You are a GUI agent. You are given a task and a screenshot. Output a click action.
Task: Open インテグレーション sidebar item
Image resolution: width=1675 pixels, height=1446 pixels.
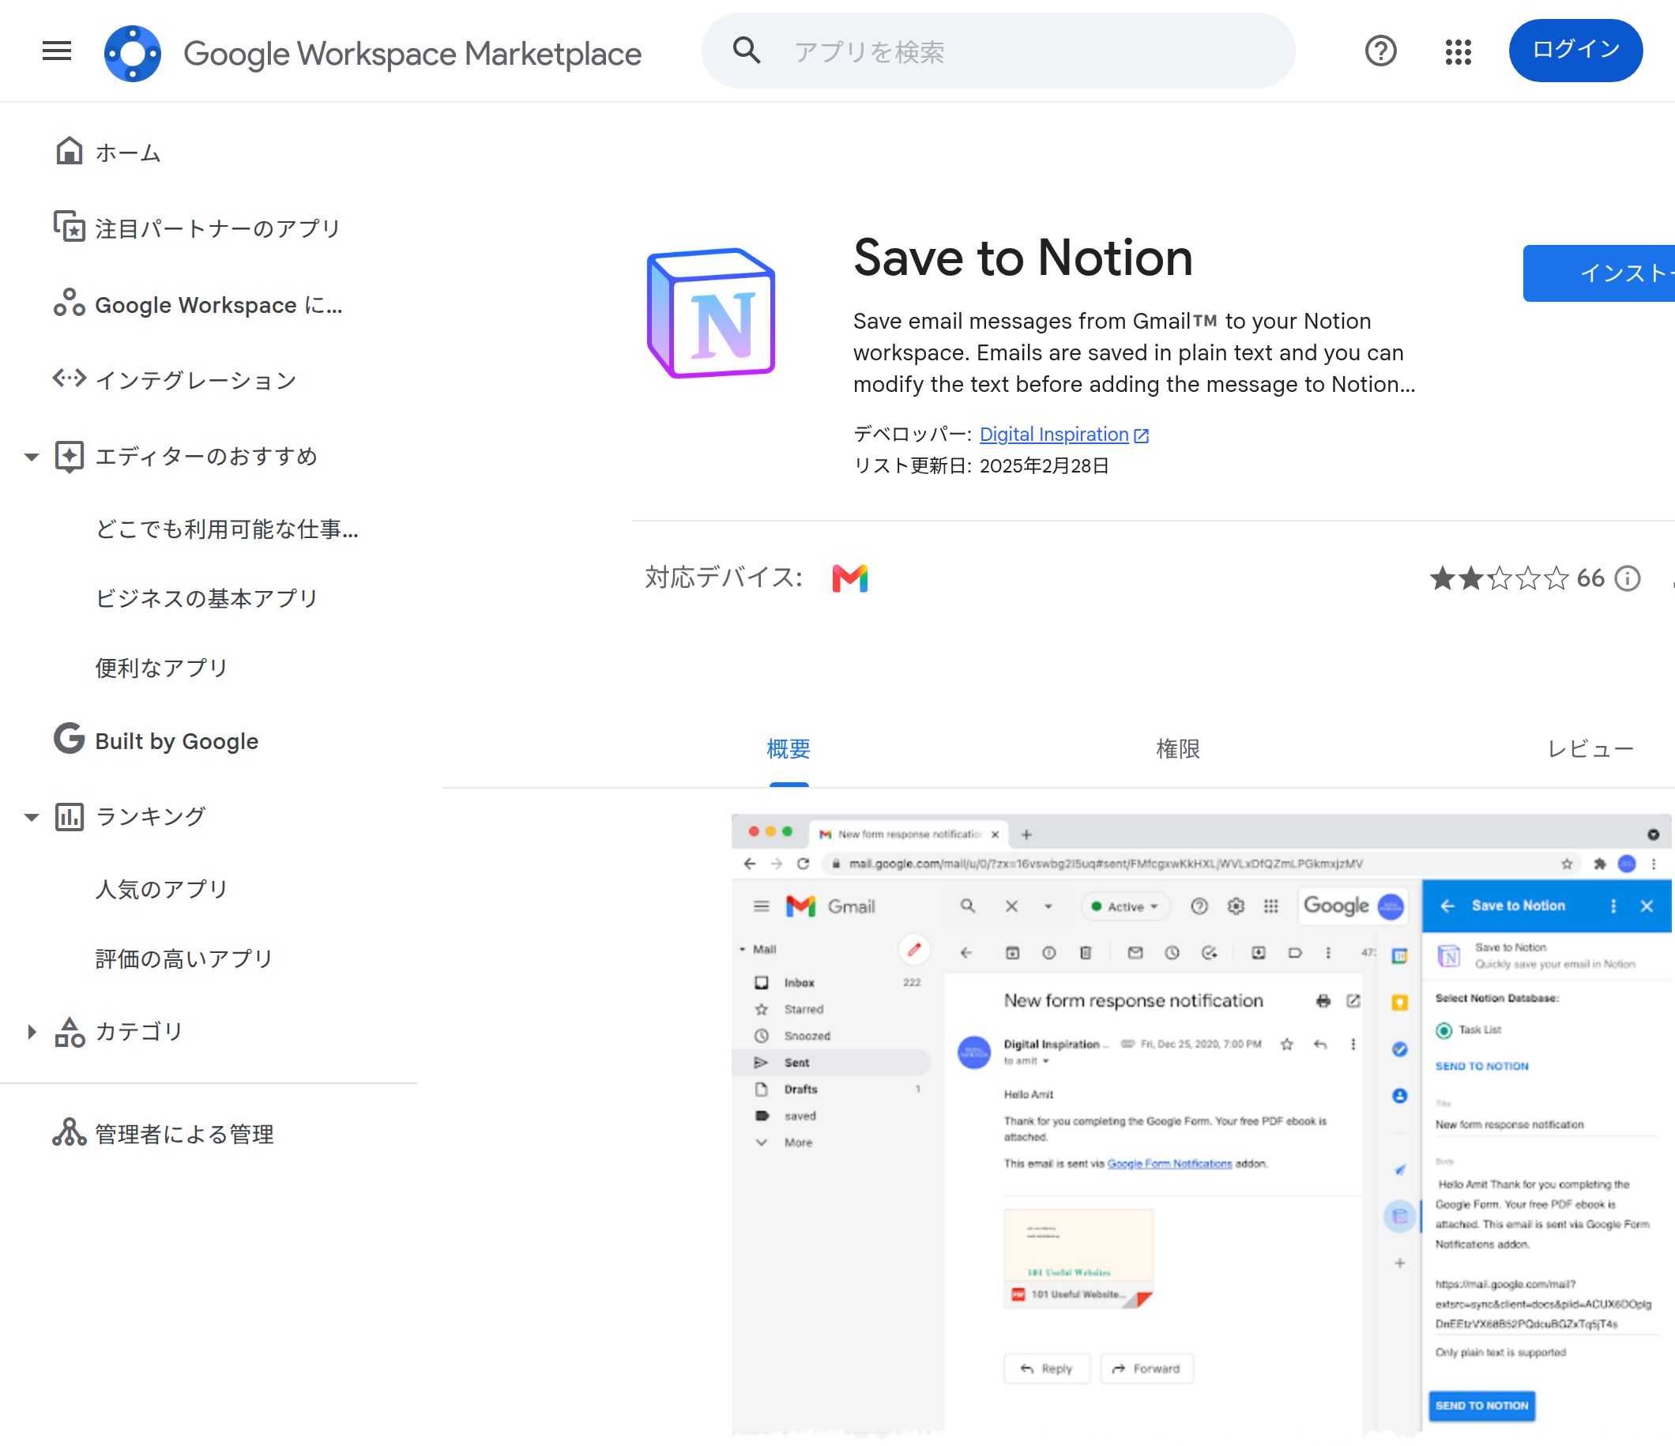(x=196, y=380)
